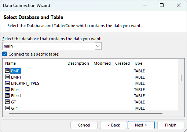
Task: Close the Data Connection Wizard window
Action: [179, 5]
